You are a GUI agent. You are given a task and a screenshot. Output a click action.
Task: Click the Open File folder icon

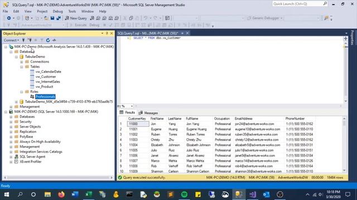(x=46, y=18)
